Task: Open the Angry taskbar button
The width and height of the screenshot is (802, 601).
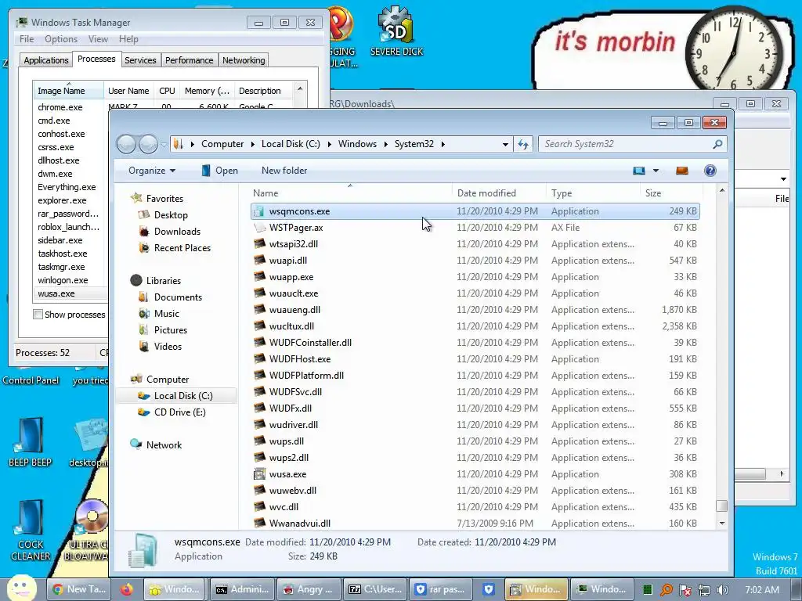Action: tap(309, 589)
